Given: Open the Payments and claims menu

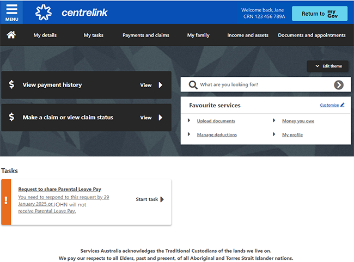Looking at the screenshot, I should pyautogui.click(x=146, y=35).
